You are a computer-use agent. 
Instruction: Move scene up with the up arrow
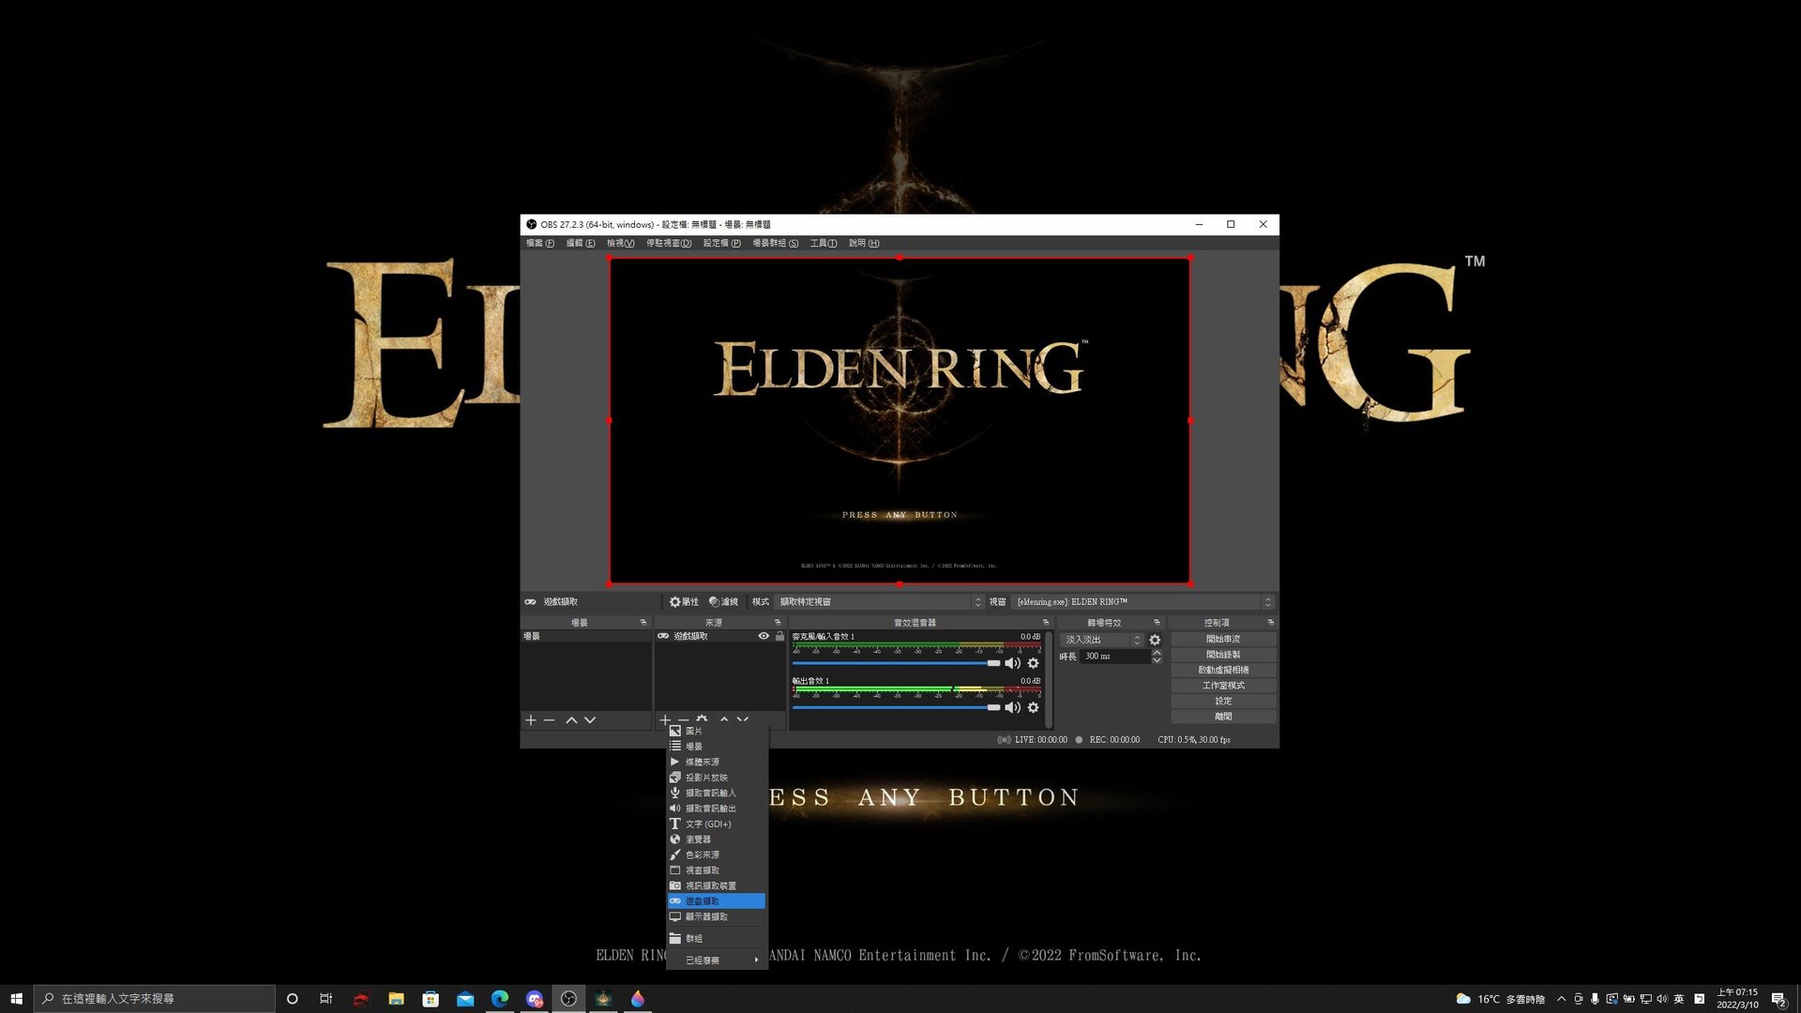click(x=571, y=720)
